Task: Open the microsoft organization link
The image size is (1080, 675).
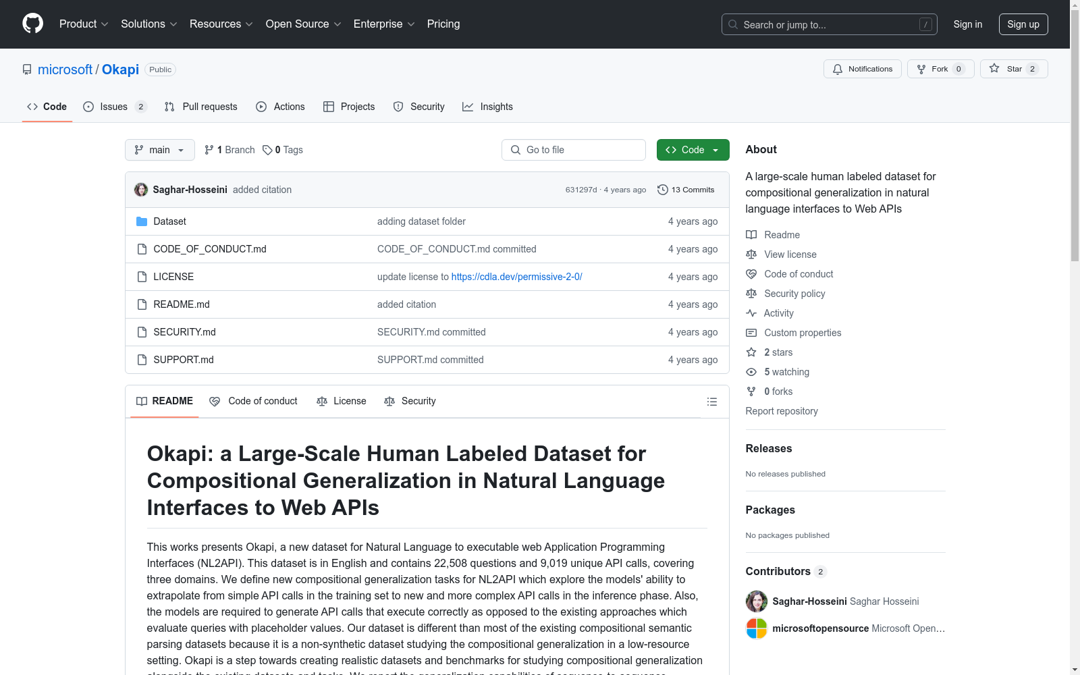Action: pos(65,70)
